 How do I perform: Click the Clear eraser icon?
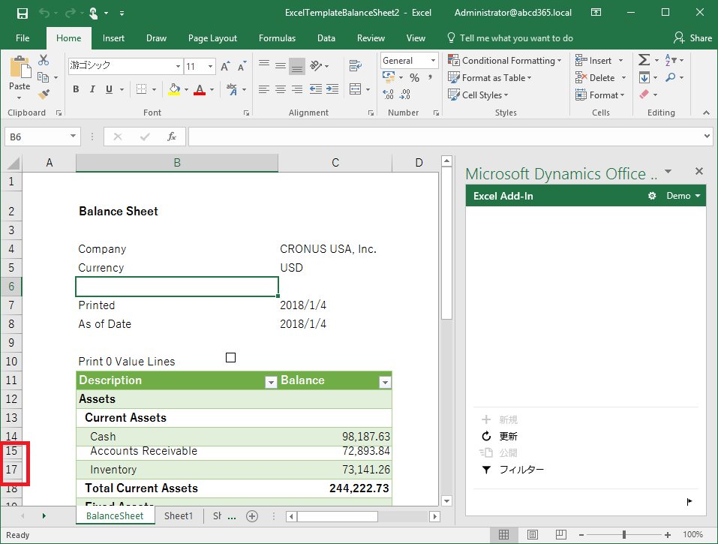(x=644, y=95)
